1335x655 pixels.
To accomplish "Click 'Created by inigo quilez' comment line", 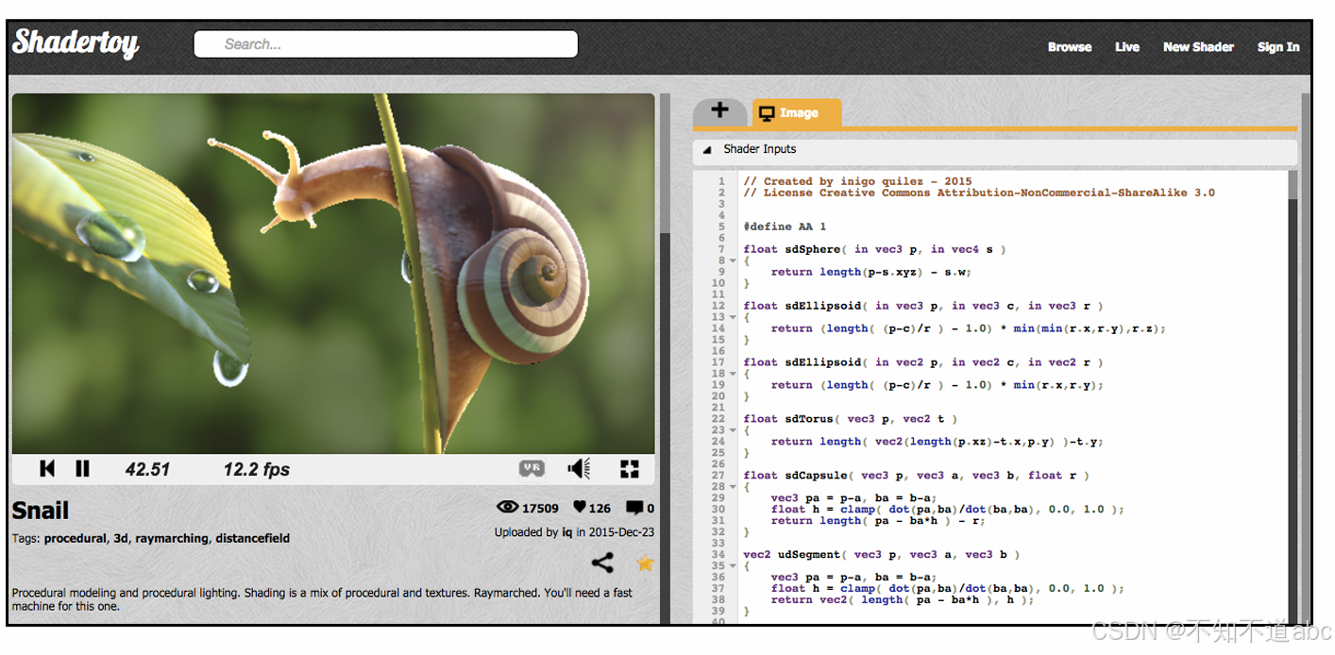I will tap(857, 181).
